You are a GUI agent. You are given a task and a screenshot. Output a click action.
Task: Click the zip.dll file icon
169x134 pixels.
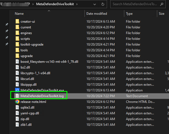17,119
